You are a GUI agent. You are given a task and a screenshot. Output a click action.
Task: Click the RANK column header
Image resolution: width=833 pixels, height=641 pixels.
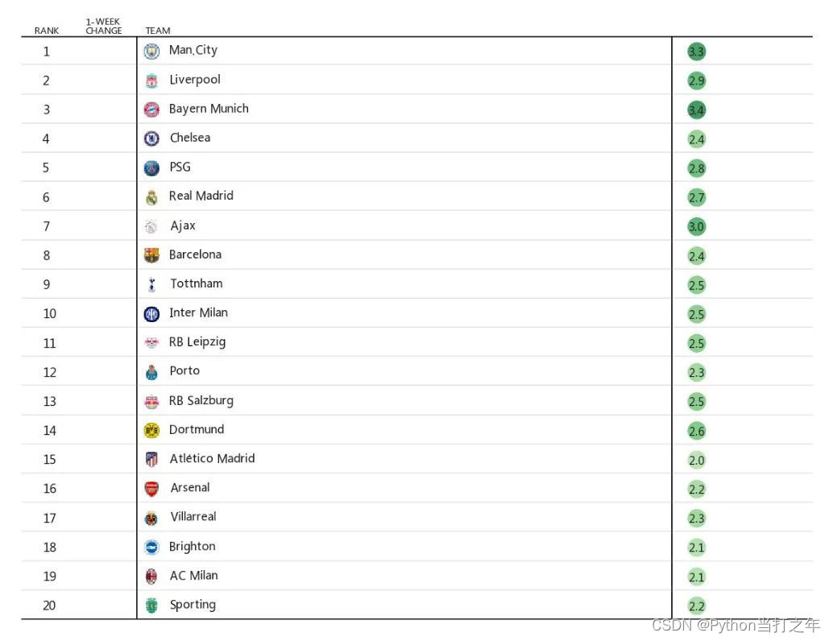(x=47, y=31)
